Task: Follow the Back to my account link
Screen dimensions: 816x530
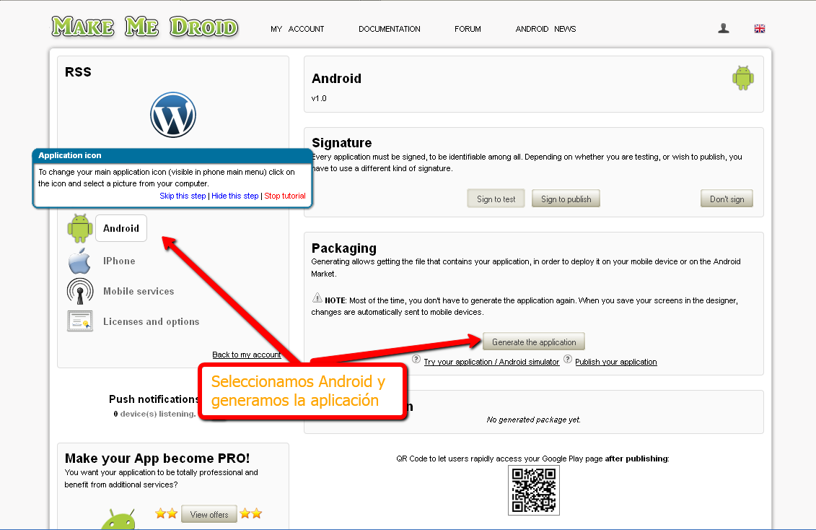Action: (x=246, y=355)
